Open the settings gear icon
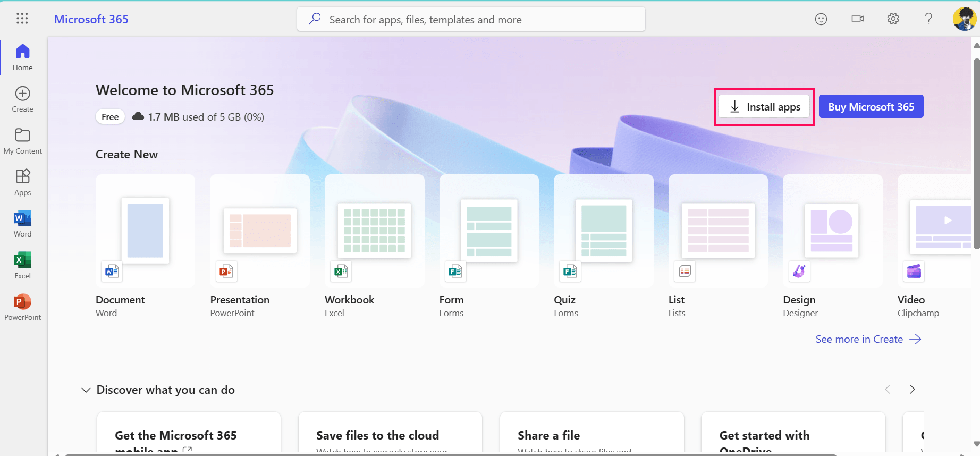Viewport: 980px width, 456px height. pyautogui.click(x=893, y=19)
